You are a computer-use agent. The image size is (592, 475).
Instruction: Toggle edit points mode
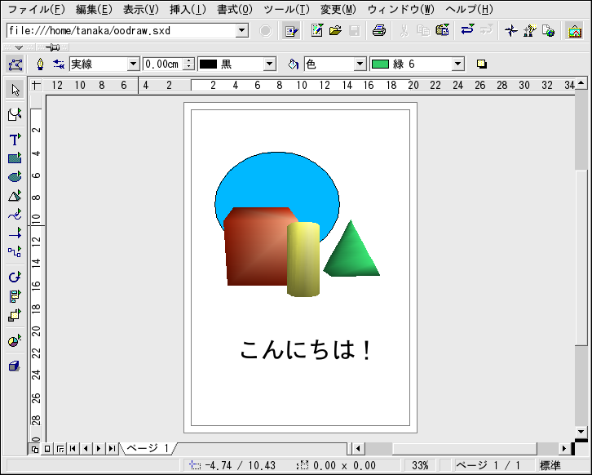click(x=15, y=64)
